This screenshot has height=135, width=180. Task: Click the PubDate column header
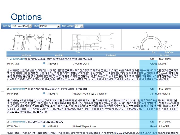pos(169,52)
